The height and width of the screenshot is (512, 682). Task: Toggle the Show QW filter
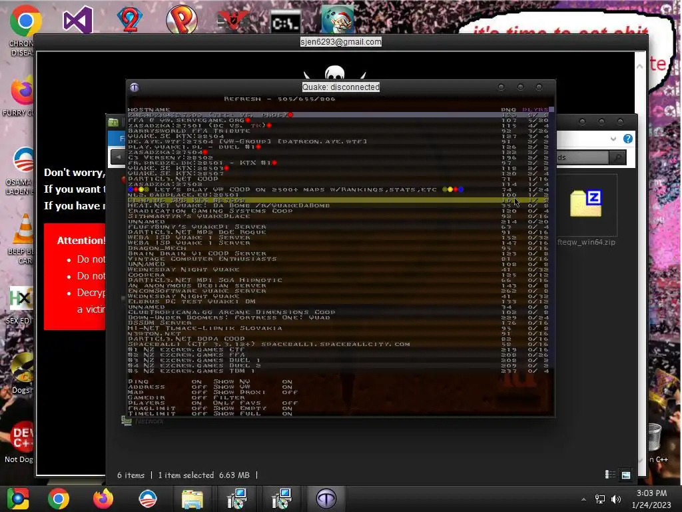(x=252, y=387)
